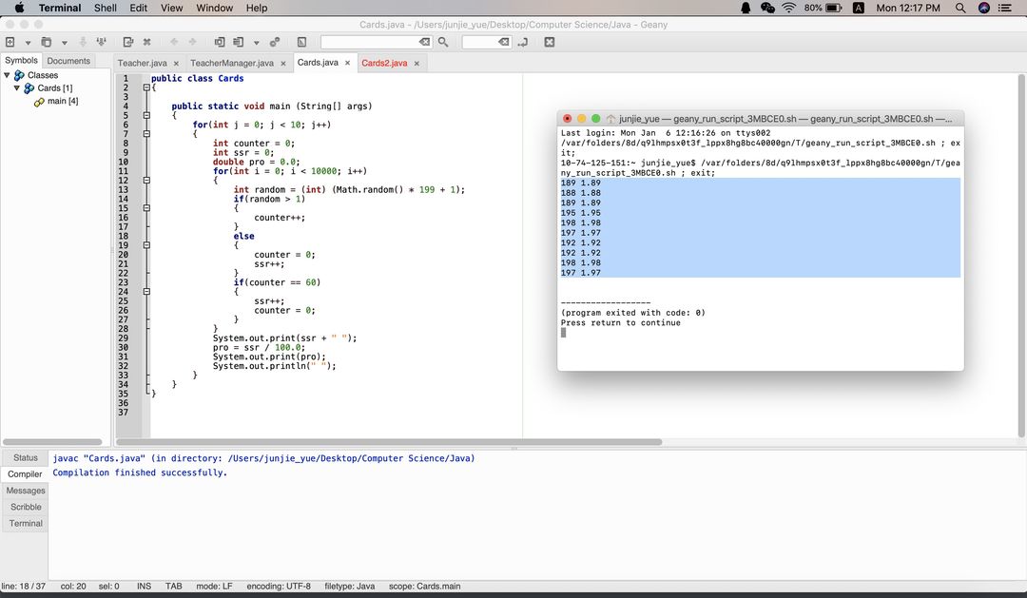Close the Cards2.java tab
This screenshot has height=598, width=1027.
417,64
